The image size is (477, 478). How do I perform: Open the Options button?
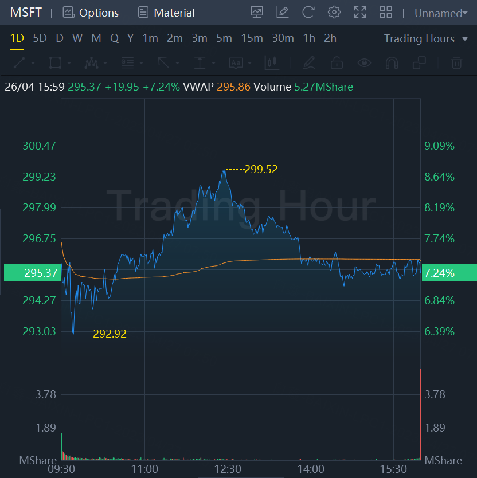click(x=91, y=13)
